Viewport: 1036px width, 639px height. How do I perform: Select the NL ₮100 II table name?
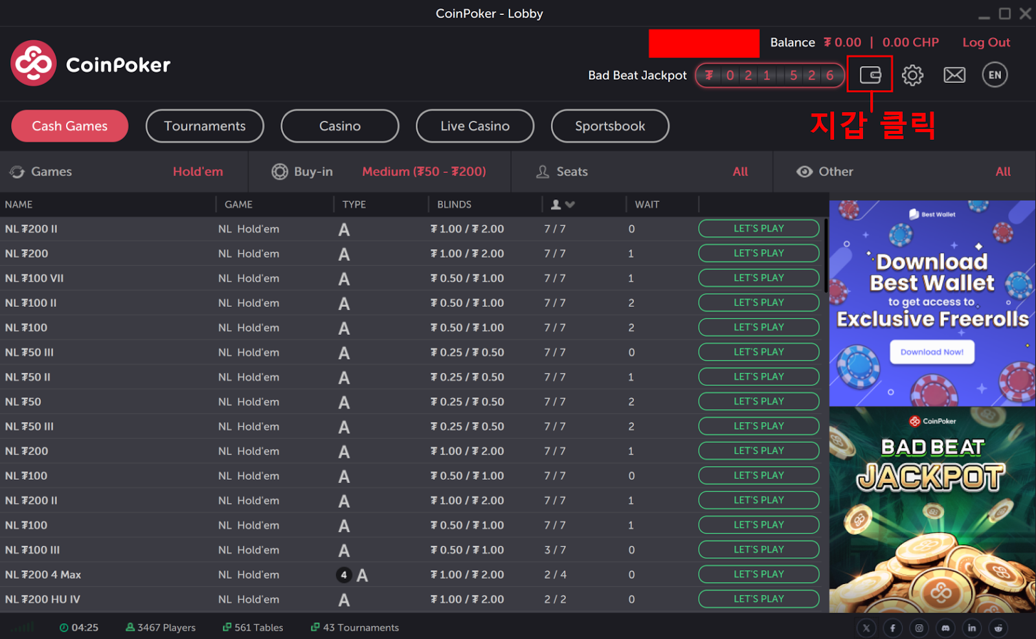tap(30, 303)
